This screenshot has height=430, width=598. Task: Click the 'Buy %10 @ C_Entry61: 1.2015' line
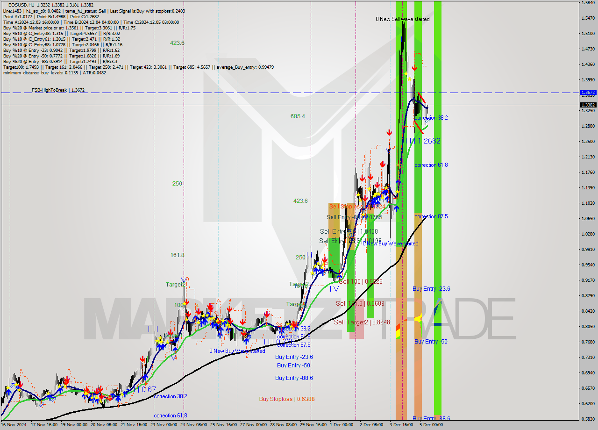(61, 39)
